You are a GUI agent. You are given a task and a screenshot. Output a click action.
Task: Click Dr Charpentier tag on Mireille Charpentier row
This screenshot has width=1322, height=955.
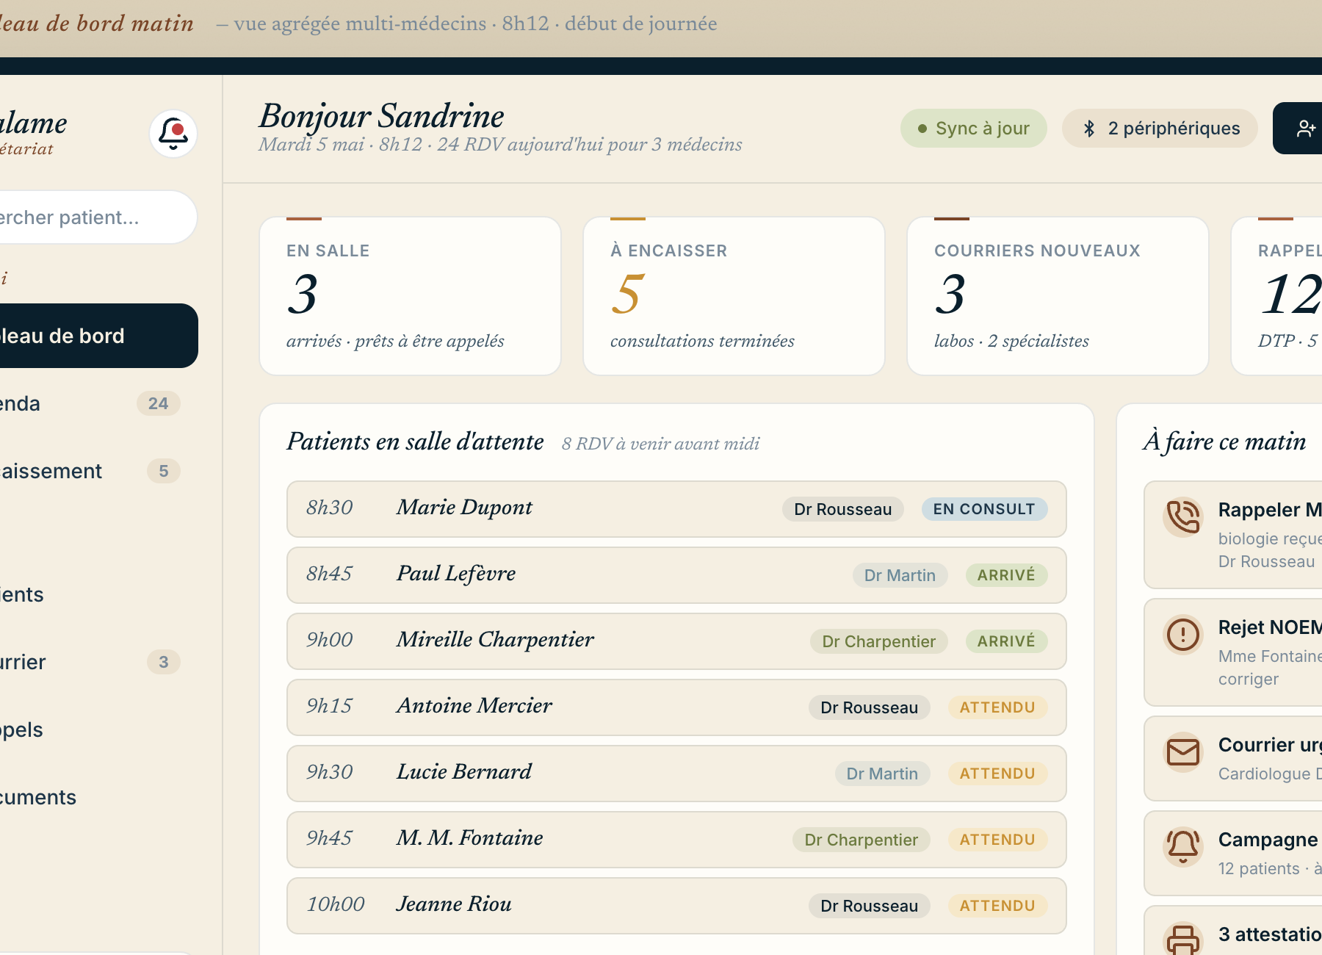pos(878,641)
